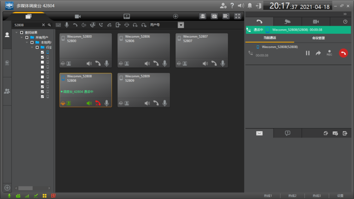
Task: Click the notification bell icon in title bar
Action: 250,6
